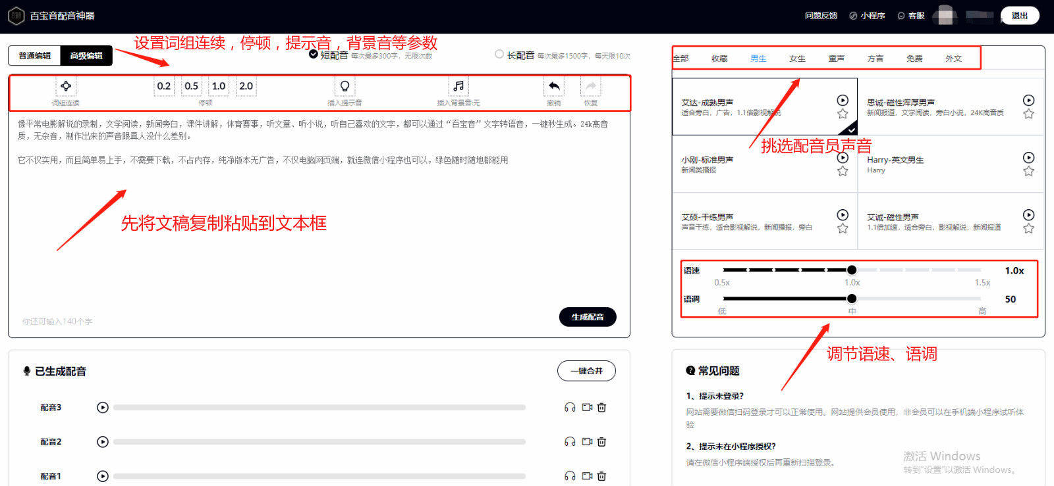
Task: Open the 外文 voices tab
Action: (x=953, y=58)
